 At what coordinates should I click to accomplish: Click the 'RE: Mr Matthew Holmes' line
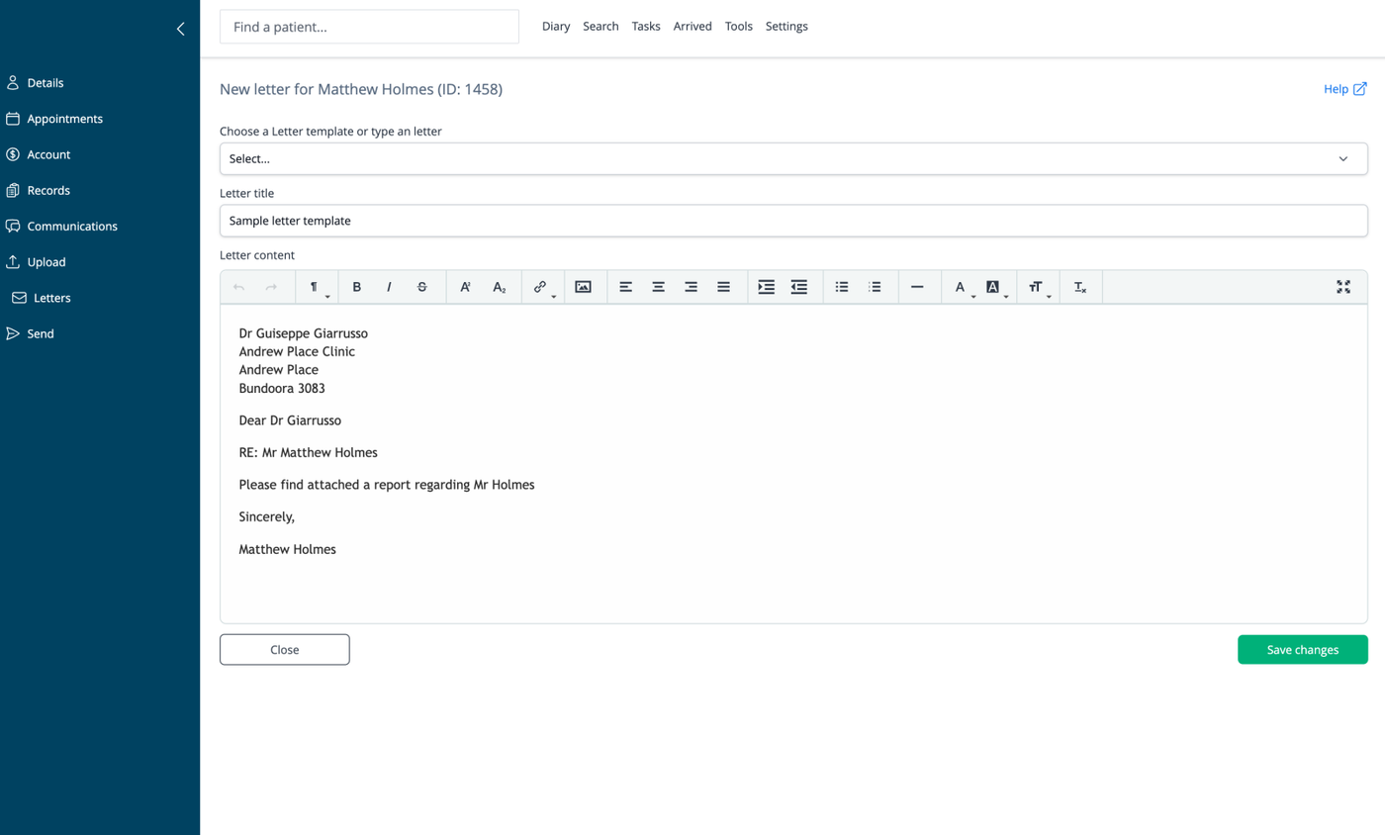tap(309, 452)
